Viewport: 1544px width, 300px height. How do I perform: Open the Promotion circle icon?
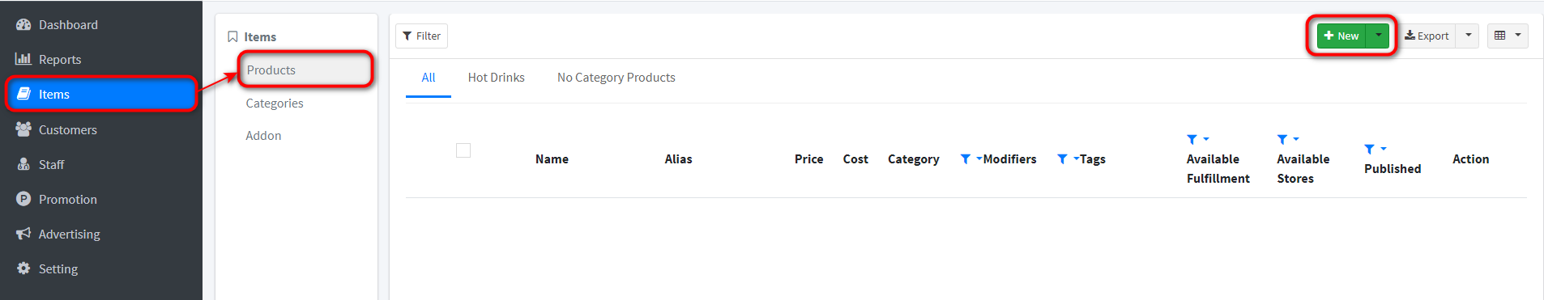pyautogui.click(x=23, y=199)
